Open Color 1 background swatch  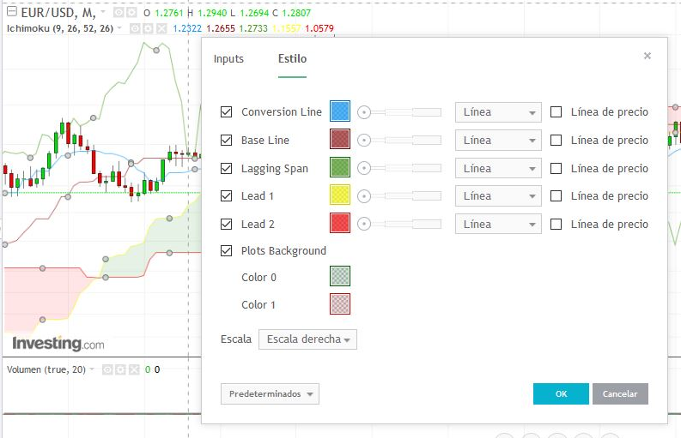[x=340, y=304]
